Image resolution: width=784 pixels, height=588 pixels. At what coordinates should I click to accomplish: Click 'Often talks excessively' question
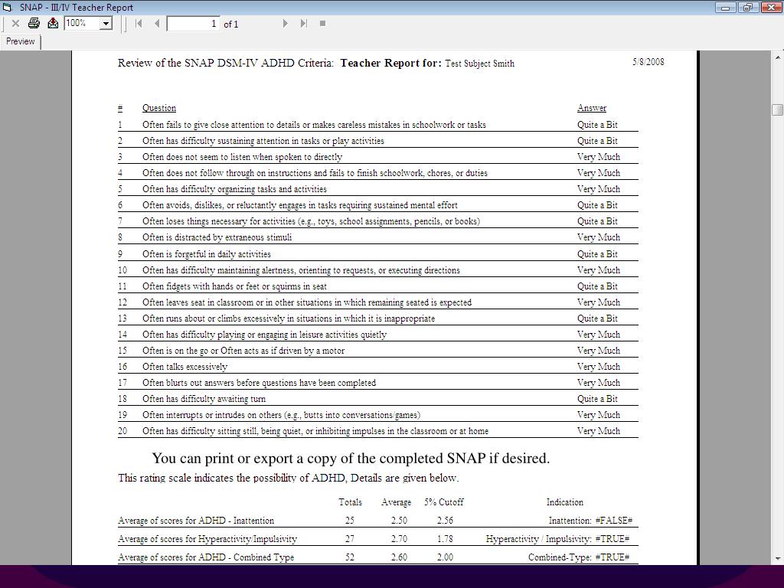pos(185,367)
